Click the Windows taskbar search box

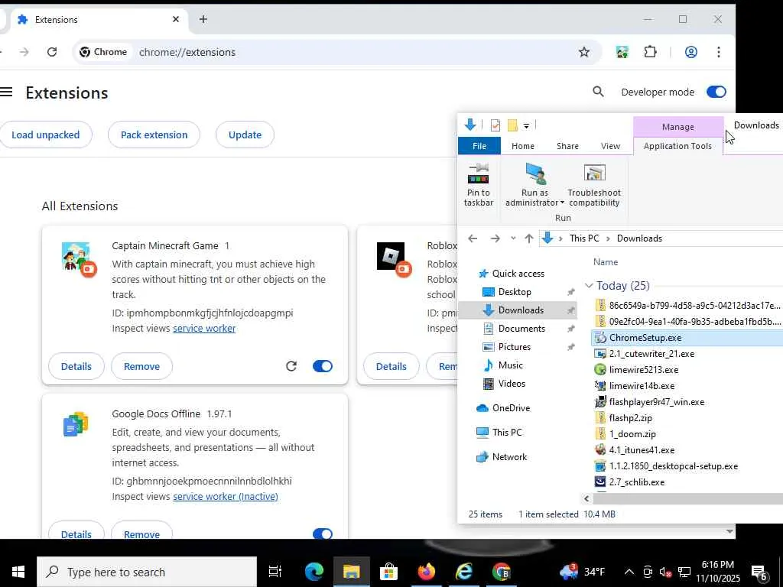[147, 572]
